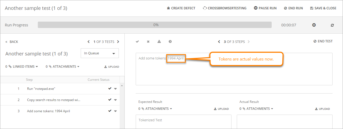This screenshot has width=343, height=129.
Task: Click Create Defect in top toolbar
Action: point(181,8)
